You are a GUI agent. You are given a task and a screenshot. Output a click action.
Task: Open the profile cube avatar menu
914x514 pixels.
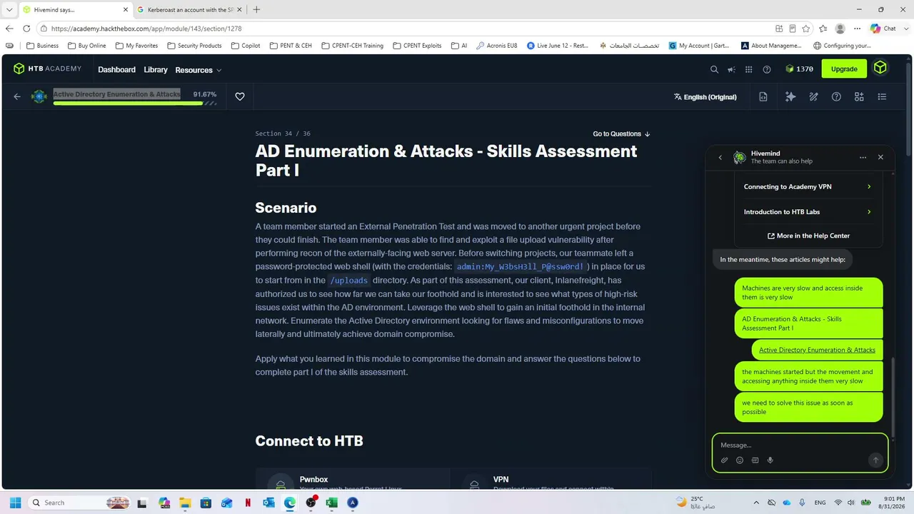(880, 69)
